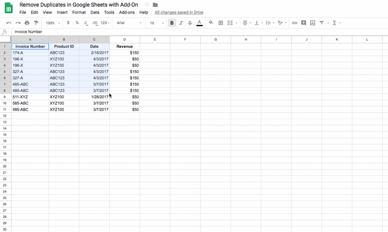Format selection as currency

tap(69, 23)
